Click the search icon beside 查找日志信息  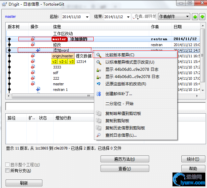(x=99, y=135)
